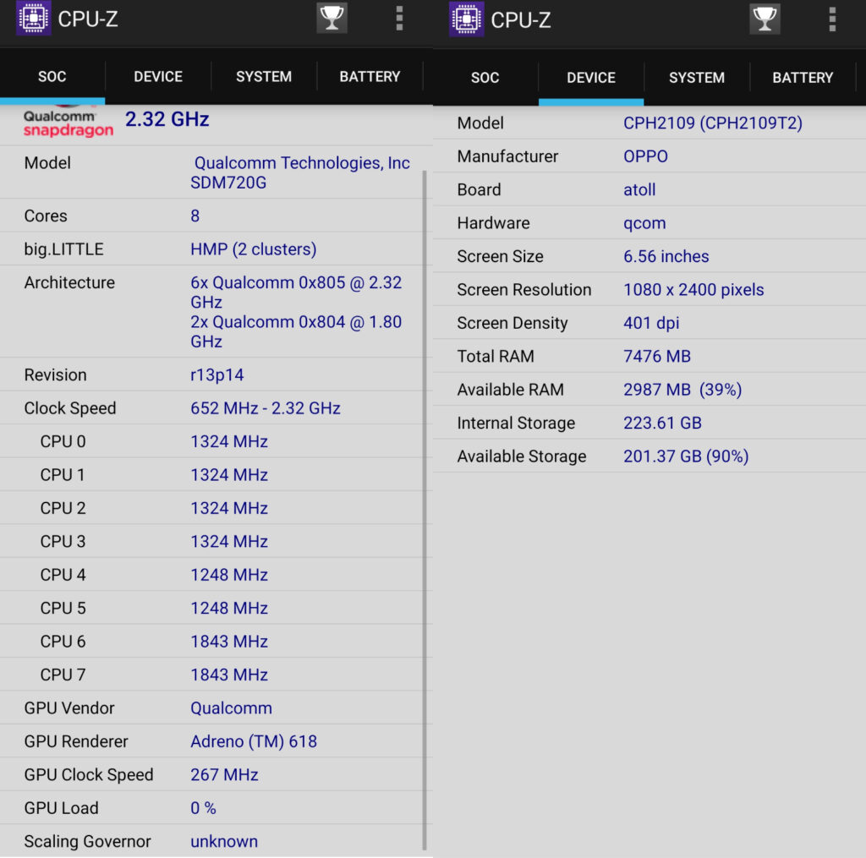Switch to DEVICE tab in left screen
The height and width of the screenshot is (858, 866).
pos(158,76)
